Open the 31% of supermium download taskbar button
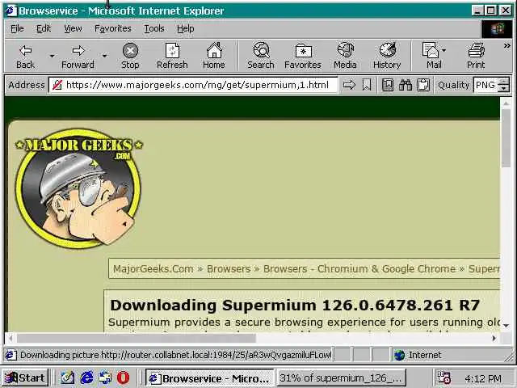The height and width of the screenshot is (388, 517). pyautogui.click(x=341, y=378)
